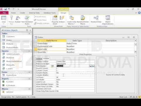Select the Orders table in navigation pane

click(9, 40)
